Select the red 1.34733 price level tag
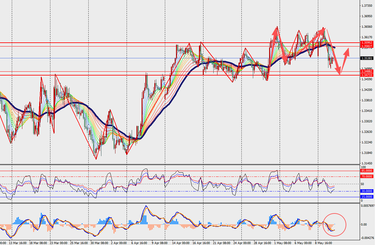The height and width of the screenshot is (245, 375). pos(367,75)
